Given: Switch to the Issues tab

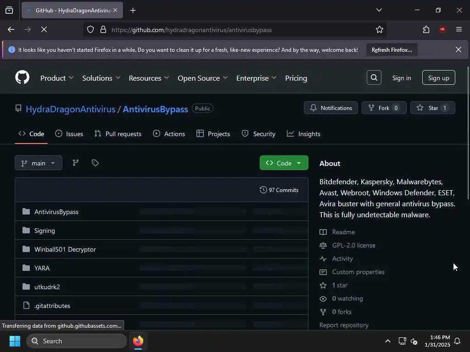Looking at the screenshot, I should (x=69, y=134).
